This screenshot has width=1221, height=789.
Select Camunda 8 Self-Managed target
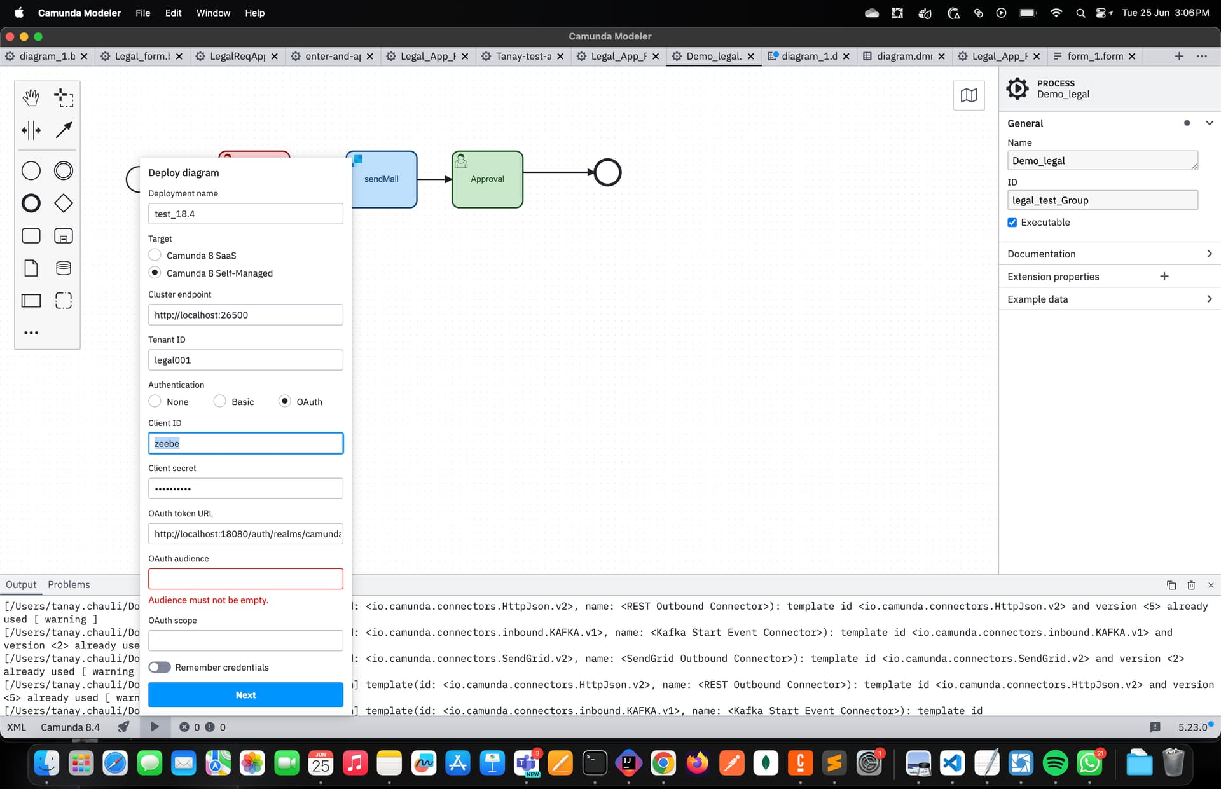point(155,273)
